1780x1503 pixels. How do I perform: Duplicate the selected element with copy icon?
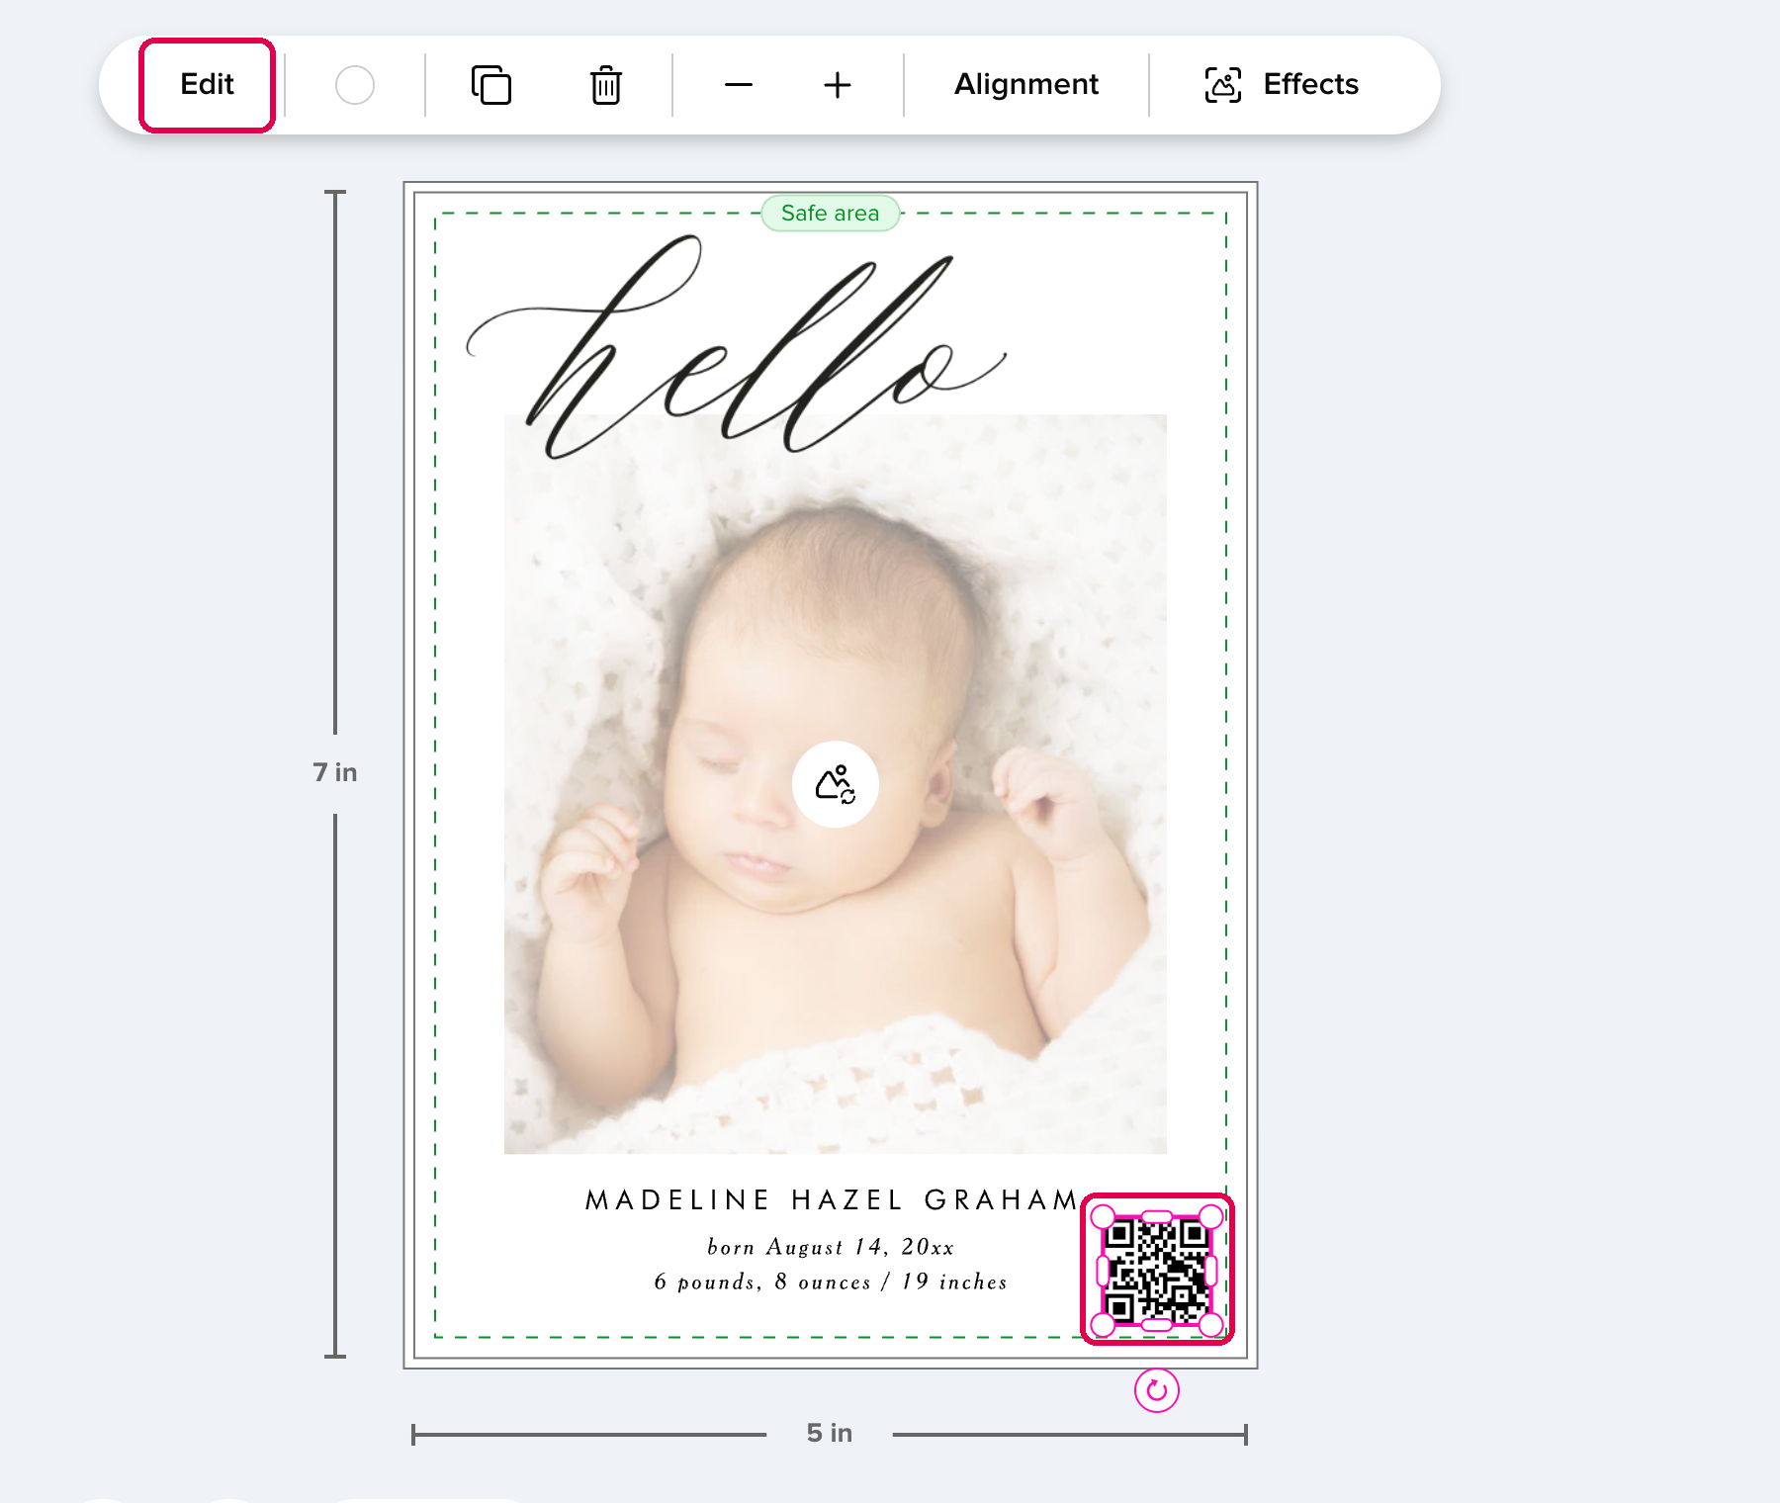pyautogui.click(x=491, y=85)
